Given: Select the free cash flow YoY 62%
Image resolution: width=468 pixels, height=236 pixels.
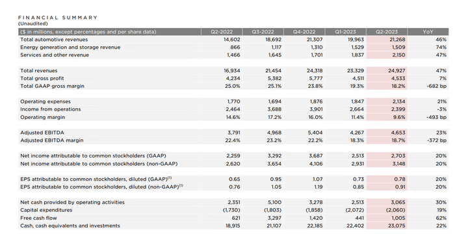Looking at the screenshot, I should click(441, 218).
